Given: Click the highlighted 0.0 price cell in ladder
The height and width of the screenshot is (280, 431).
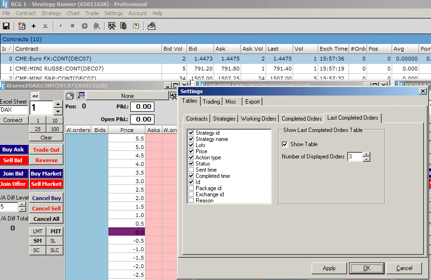Looking at the screenshot, I should (127, 232).
